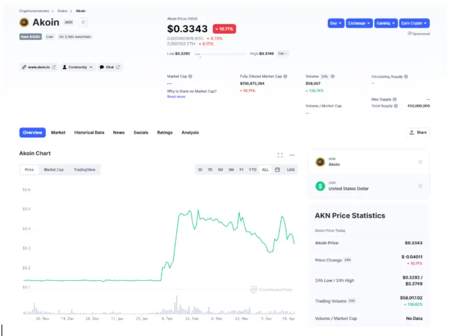Set chart range to 3M
This screenshot has width=449, height=336.
(231, 170)
